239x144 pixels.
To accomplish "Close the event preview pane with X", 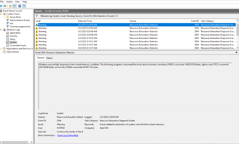I will pos(236,52).
